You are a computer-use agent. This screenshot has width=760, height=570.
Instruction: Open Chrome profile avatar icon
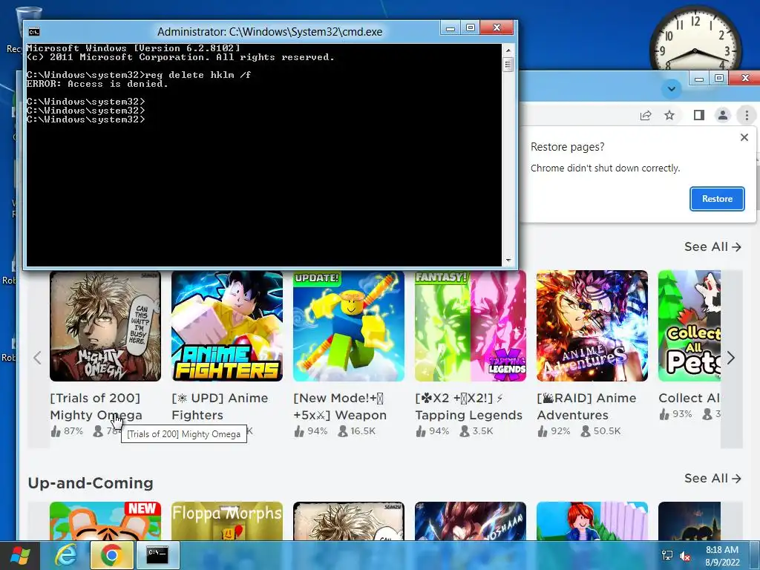point(722,115)
